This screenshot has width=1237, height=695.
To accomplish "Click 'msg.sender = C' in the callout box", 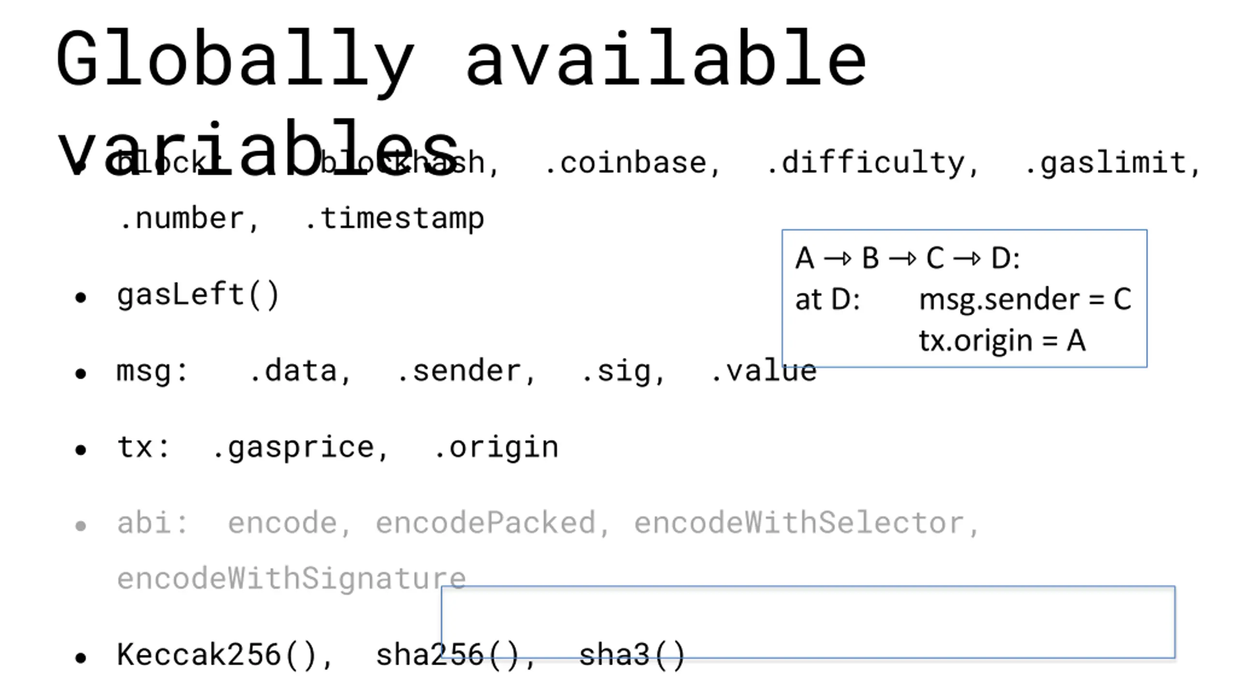I will click(1025, 299).
